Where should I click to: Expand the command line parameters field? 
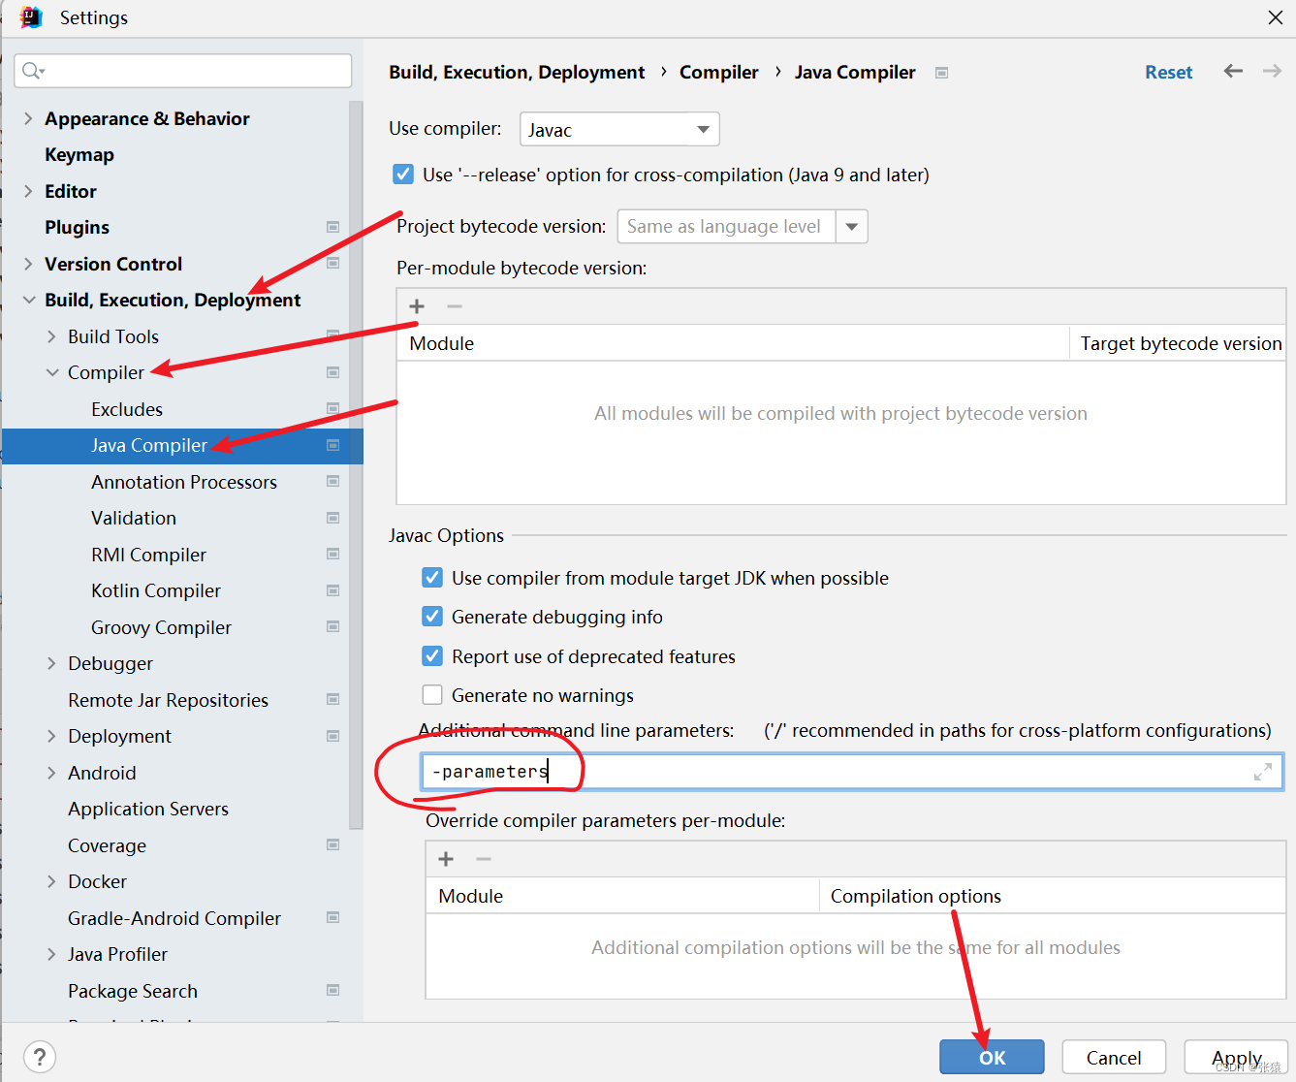1262,772
